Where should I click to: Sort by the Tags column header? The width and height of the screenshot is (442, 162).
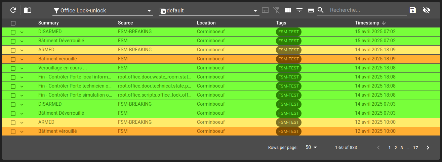pos(281,23)
